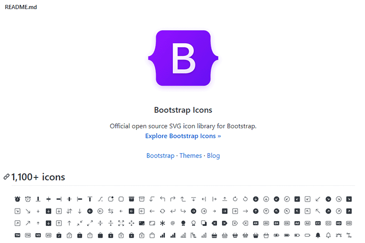Click the filled bell icon

pos(318,235)
